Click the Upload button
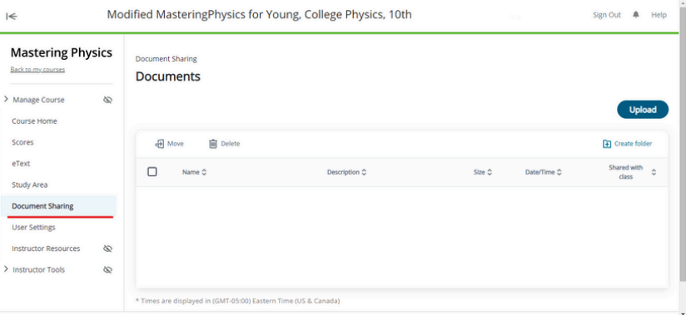Image resolution: width=686 pixels, height=315 pixels. 643,110
